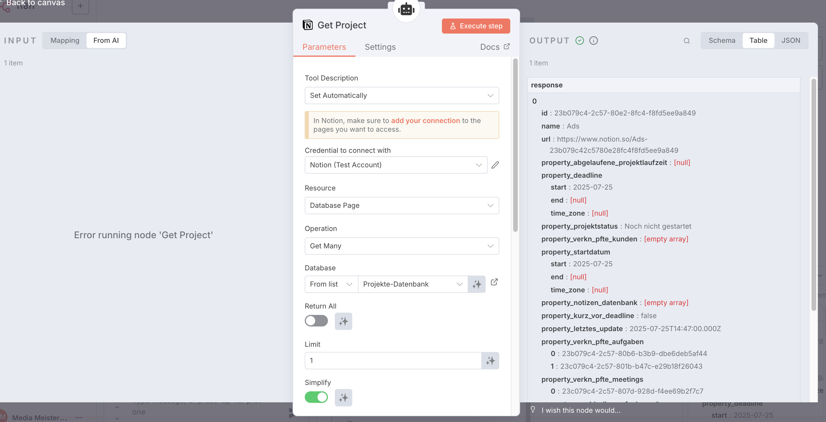Viewport: 826px width, 422px height.
Task: Click property_letztes_update timestamp value
Action: (675, 329)
